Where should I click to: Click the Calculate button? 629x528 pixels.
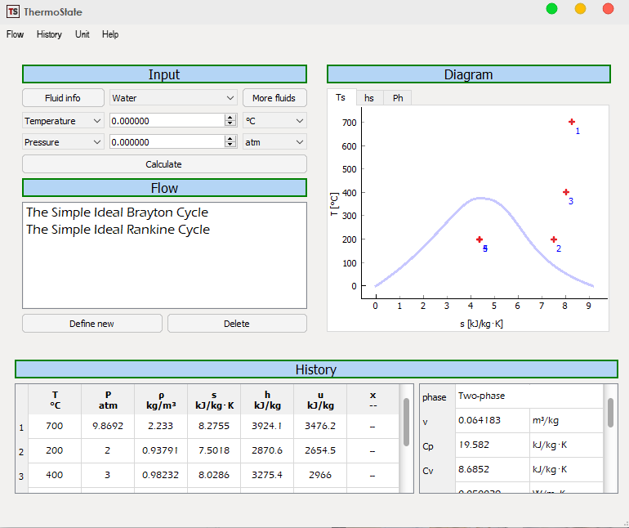click(x=164, y=164)
